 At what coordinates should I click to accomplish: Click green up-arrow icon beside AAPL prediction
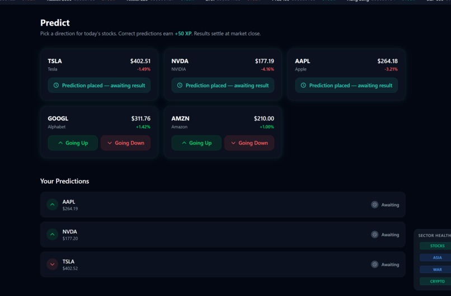(x=53, y=205)
